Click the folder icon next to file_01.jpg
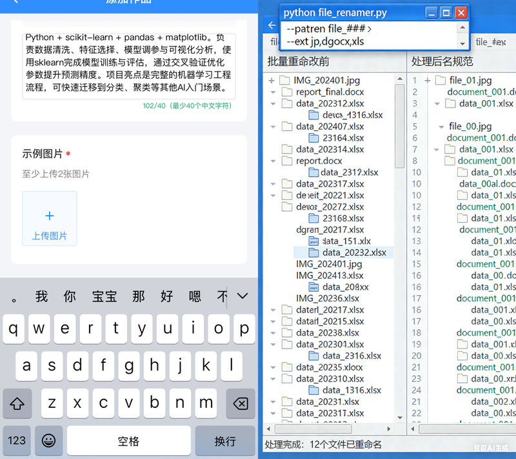The height and width of the screenshot is (459, 516). click(x=441, y=81)
